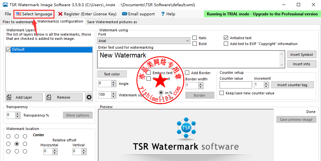Open the Text color picker
This screenshot has width=321, height=161.
(x=112, y=74)
